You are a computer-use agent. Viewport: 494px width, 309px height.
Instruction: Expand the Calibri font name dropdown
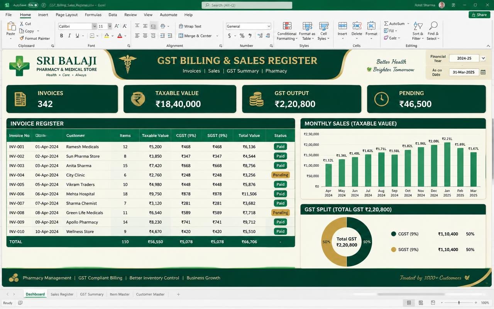94,26
